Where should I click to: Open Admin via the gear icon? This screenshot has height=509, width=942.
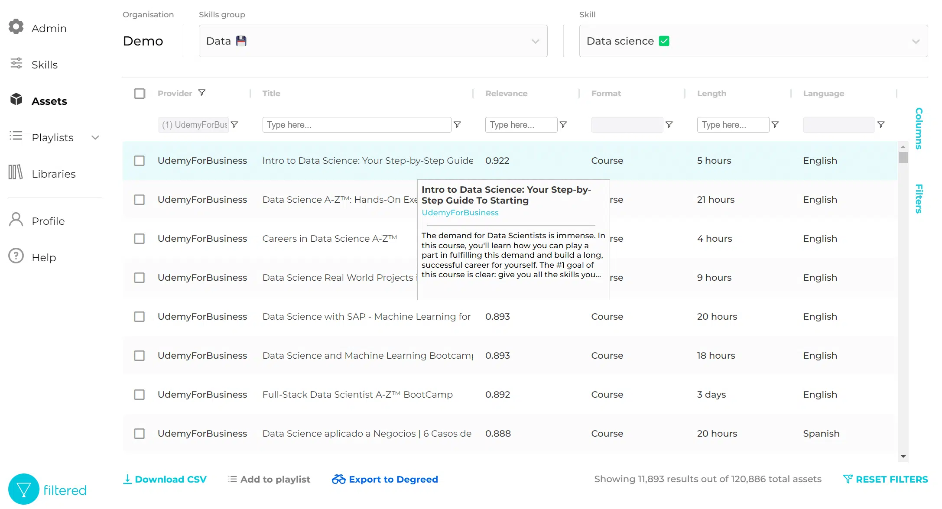(16, 27)
